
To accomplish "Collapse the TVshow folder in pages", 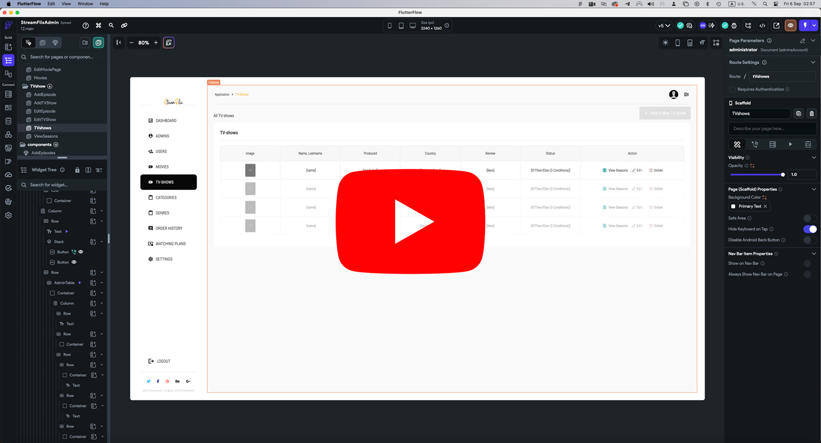I will (25, 86).
